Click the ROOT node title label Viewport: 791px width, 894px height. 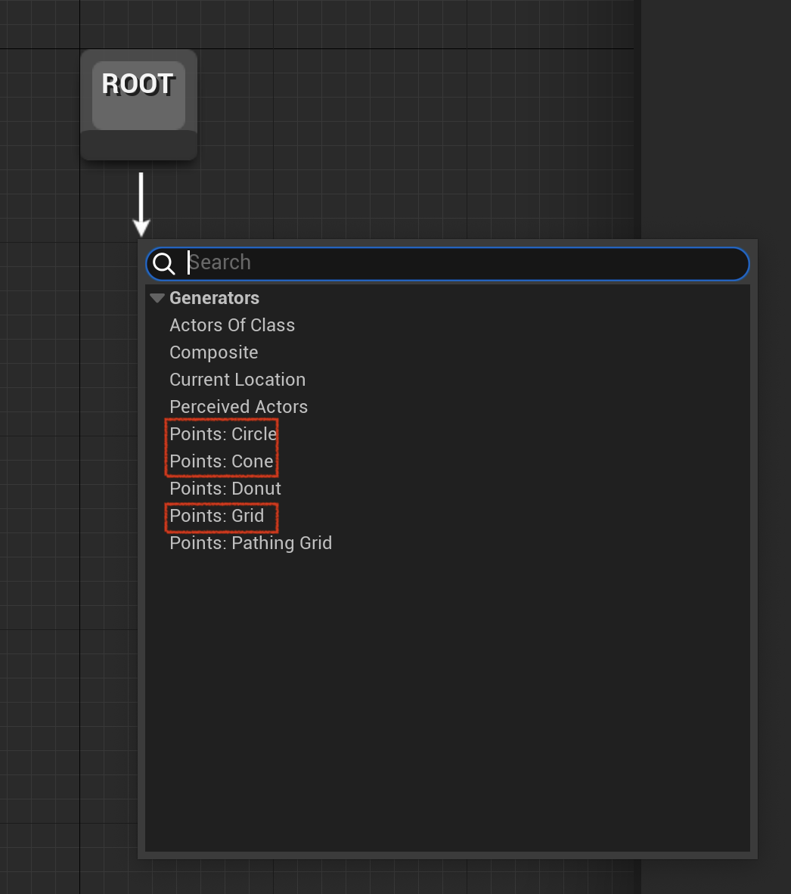pos(138,85)
